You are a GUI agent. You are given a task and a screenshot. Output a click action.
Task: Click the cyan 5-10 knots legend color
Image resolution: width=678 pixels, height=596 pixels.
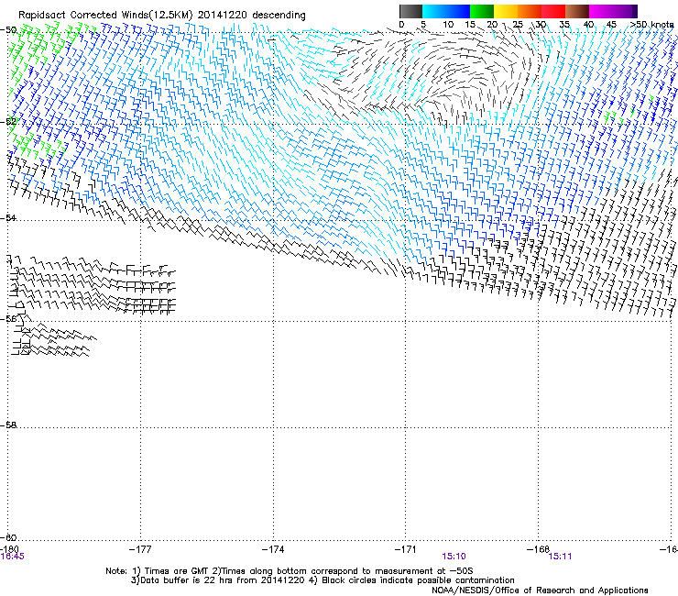[x=434, y=11]
